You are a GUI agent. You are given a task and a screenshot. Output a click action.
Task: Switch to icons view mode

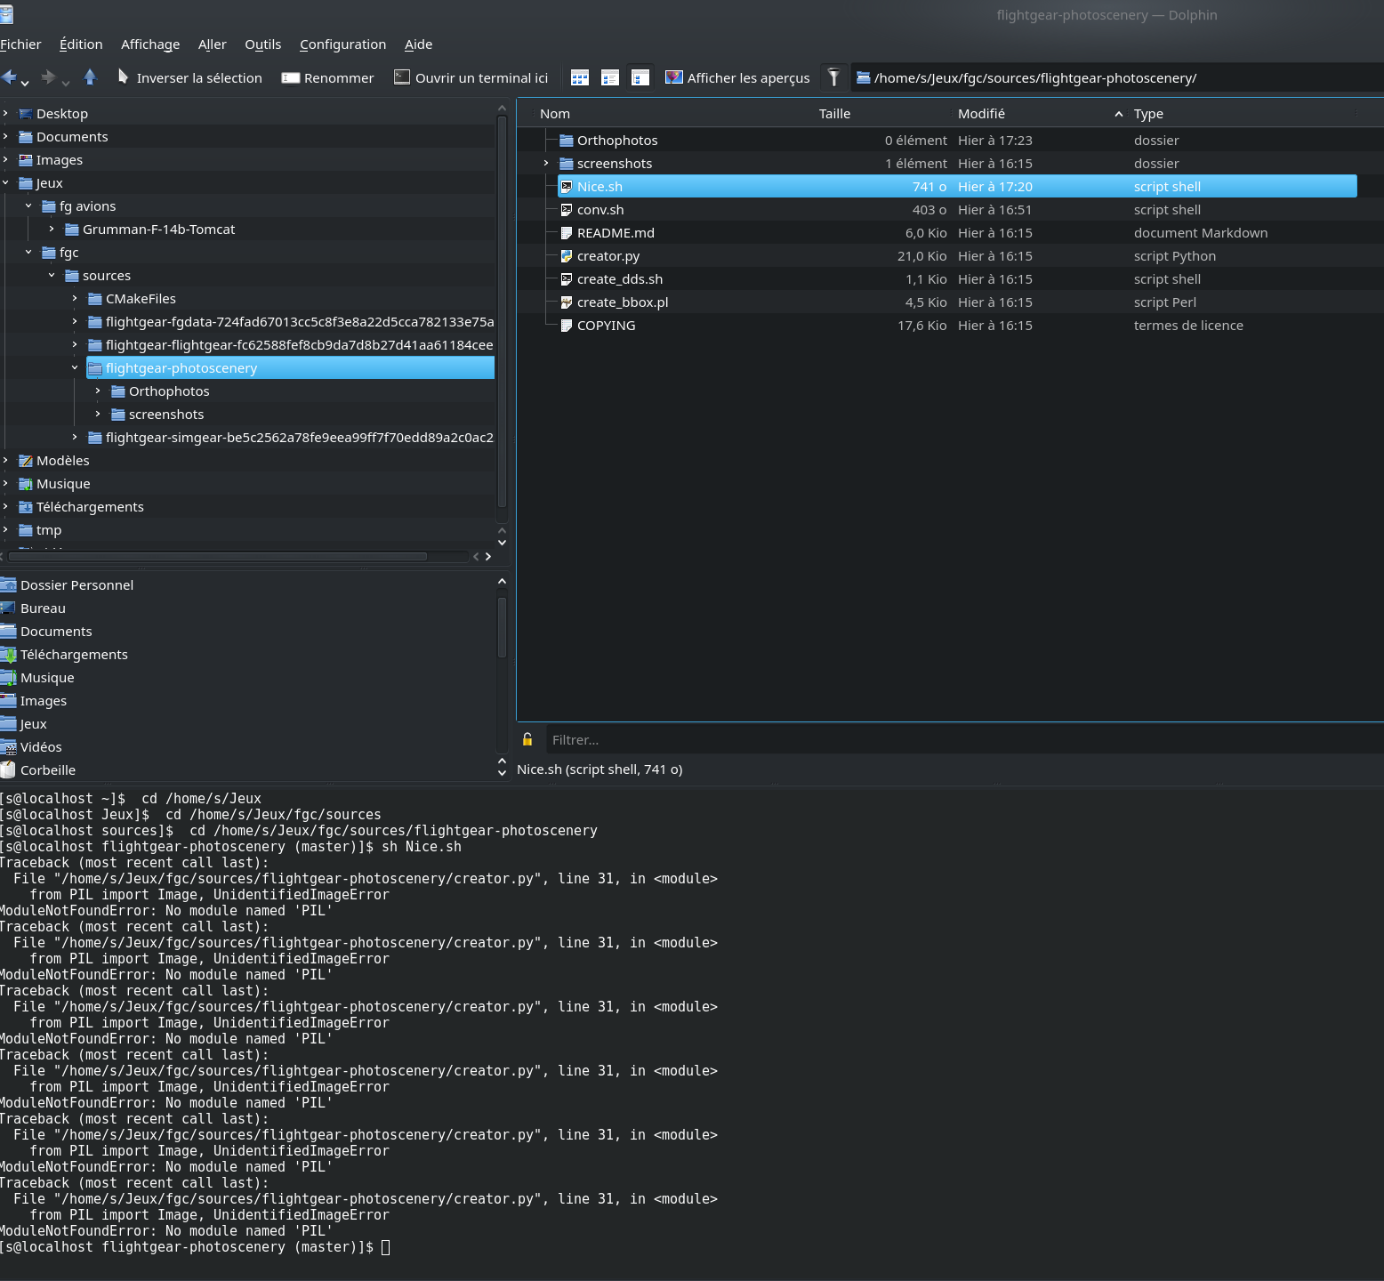(x=580, y=78)
